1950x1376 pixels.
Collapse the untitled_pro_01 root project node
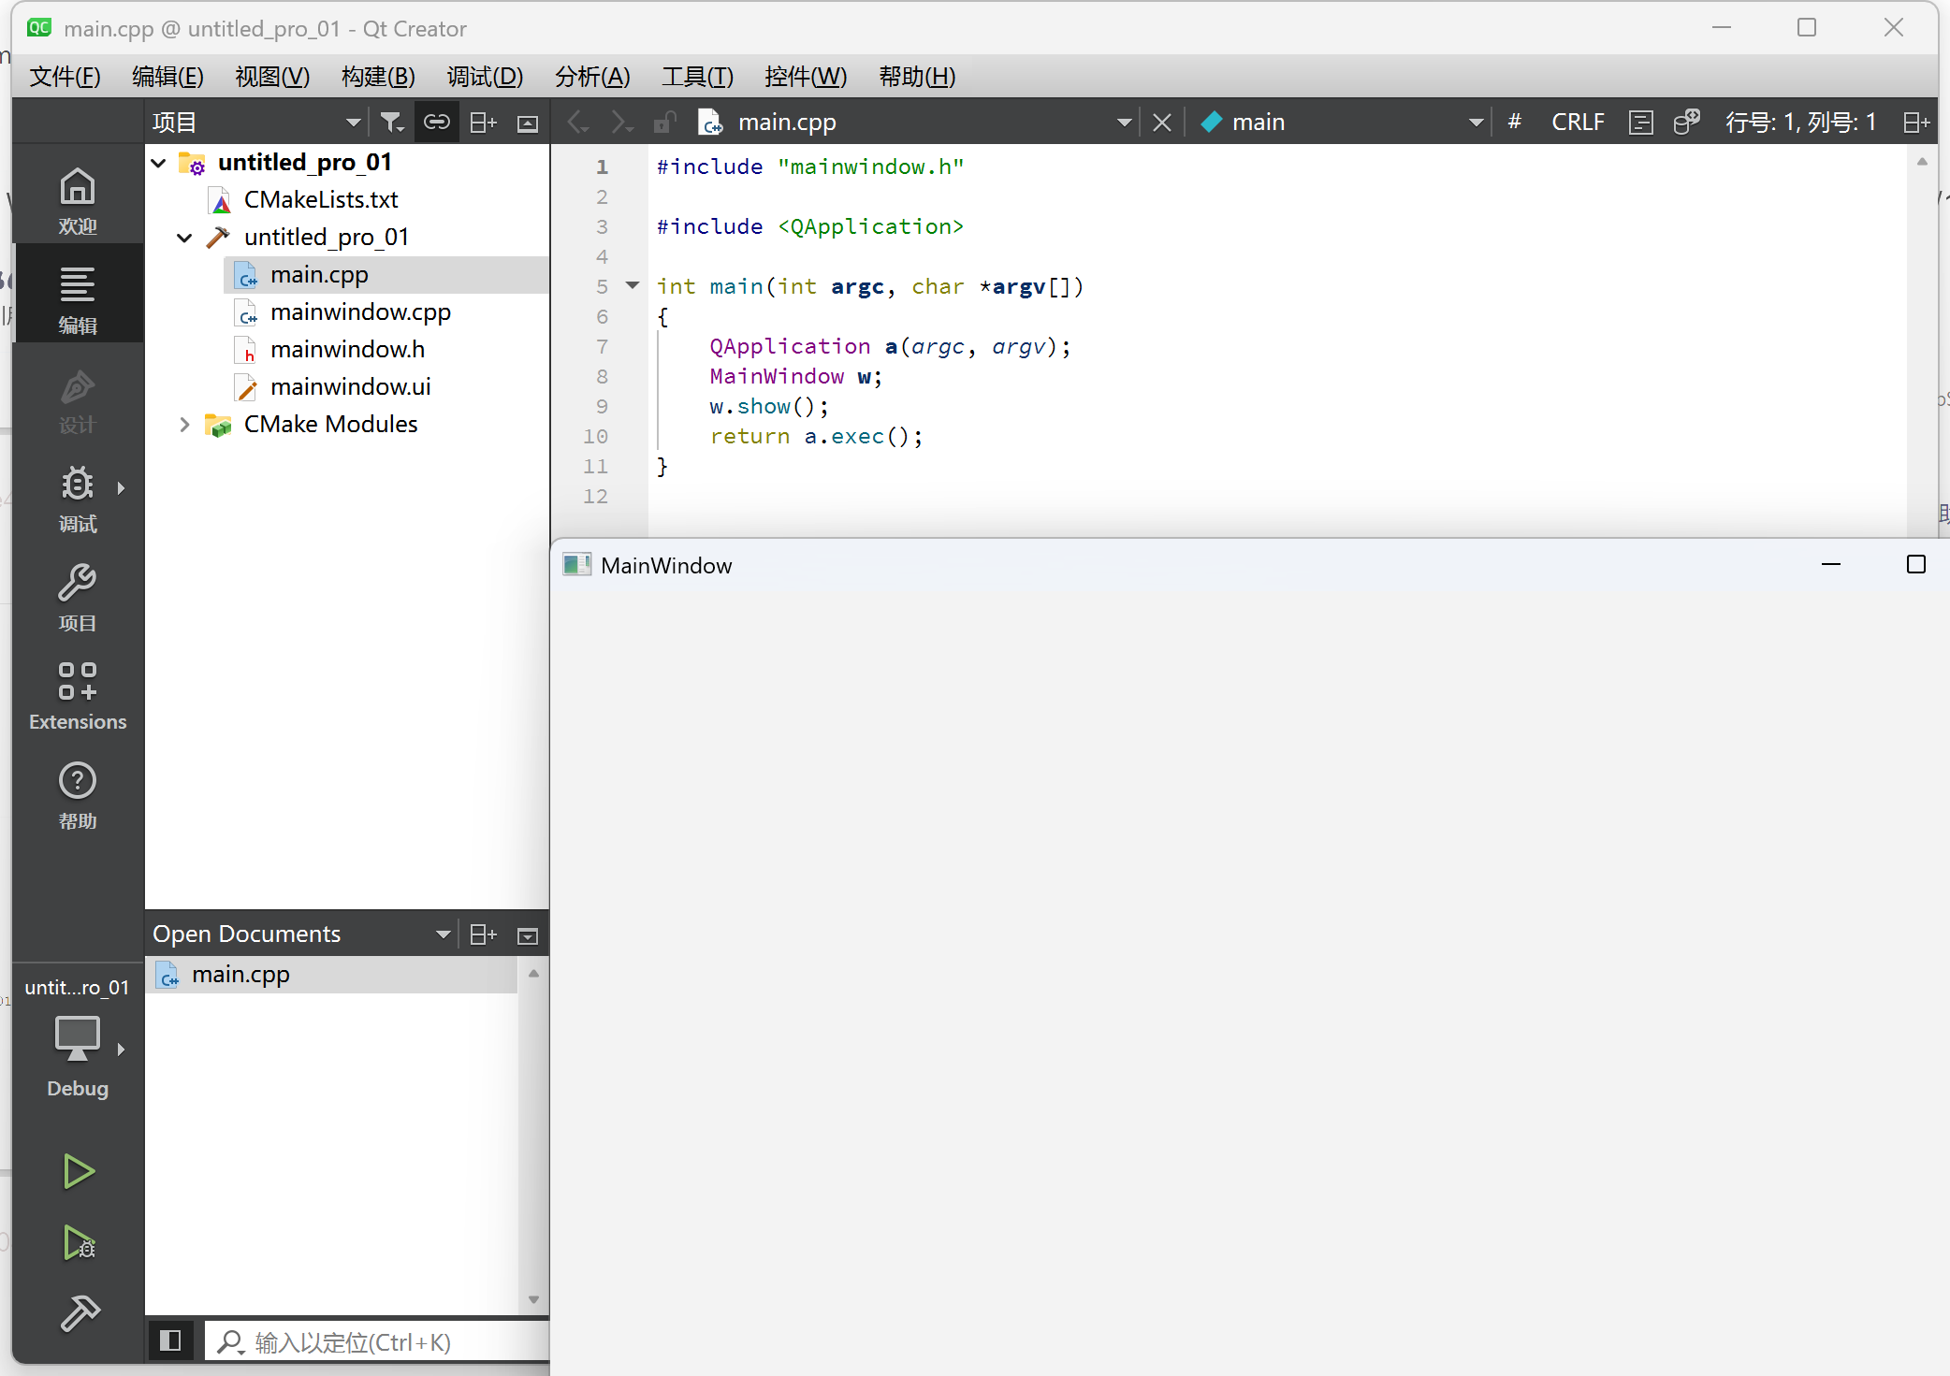(159, 163)
